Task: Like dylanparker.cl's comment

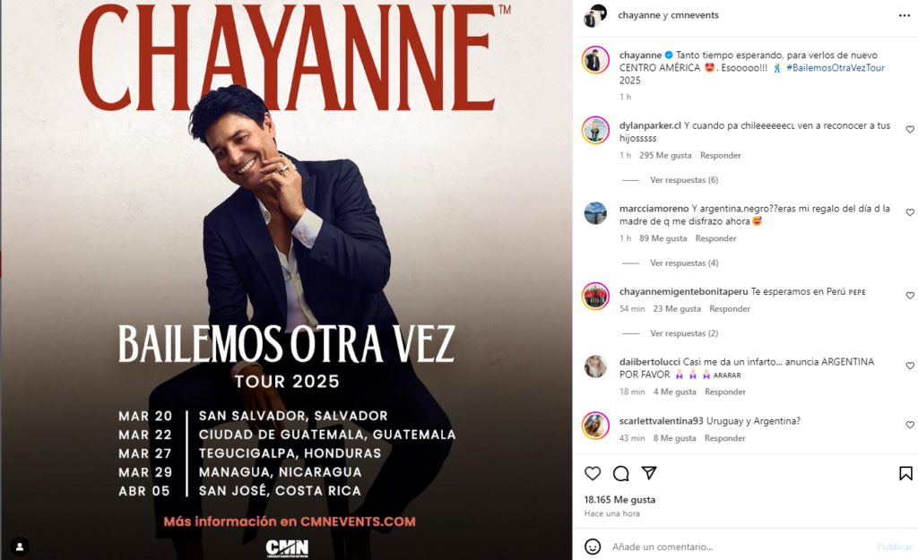Action: (x=910, y=129)
